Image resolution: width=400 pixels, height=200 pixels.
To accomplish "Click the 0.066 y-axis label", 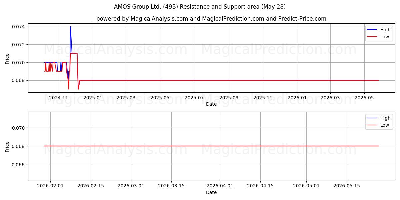I will (x=19, y=165).
